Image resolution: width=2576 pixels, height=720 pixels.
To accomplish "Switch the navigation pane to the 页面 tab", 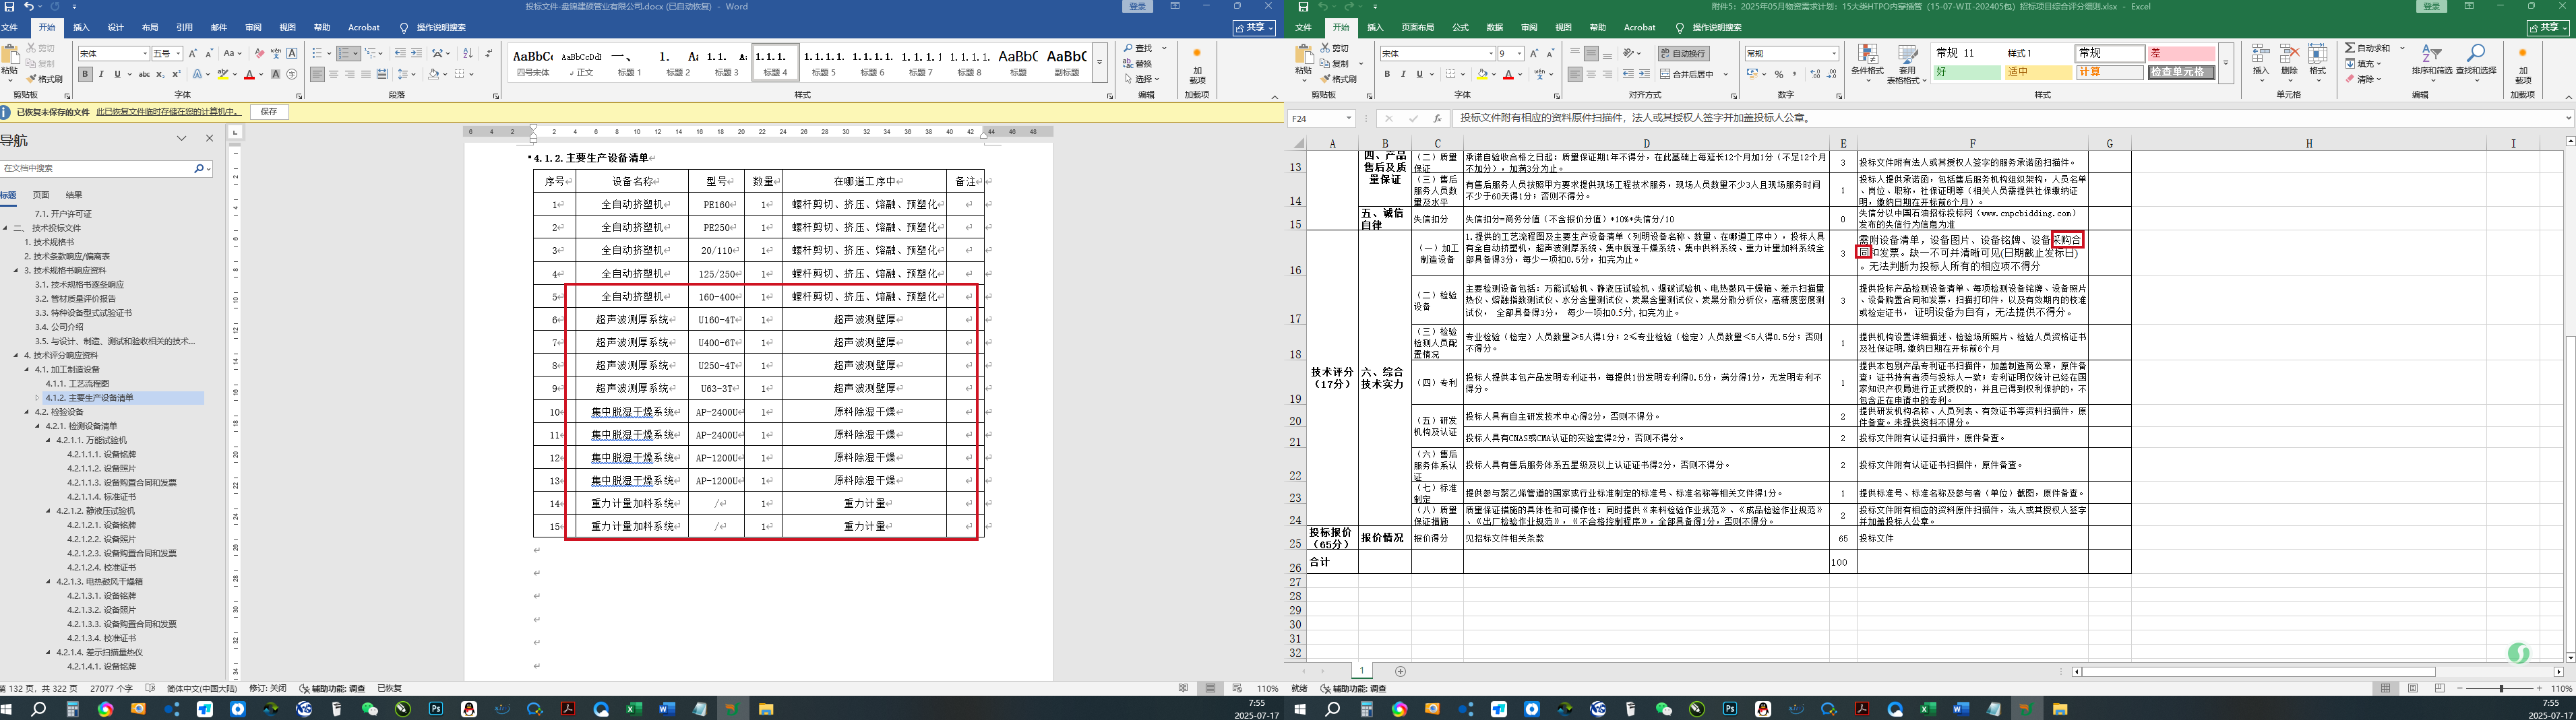I will click(41, 195).
